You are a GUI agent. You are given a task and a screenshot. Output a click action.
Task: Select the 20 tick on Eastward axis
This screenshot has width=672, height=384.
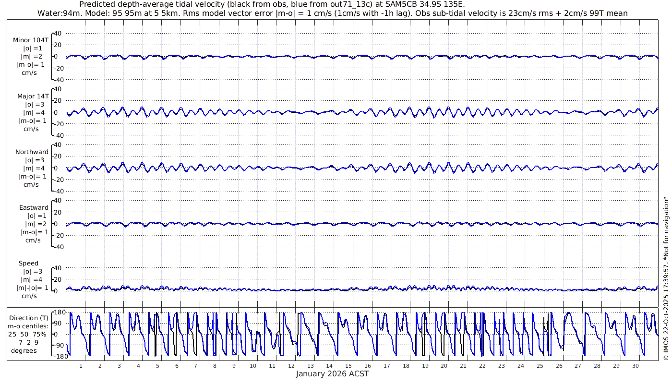coord(58,212)
